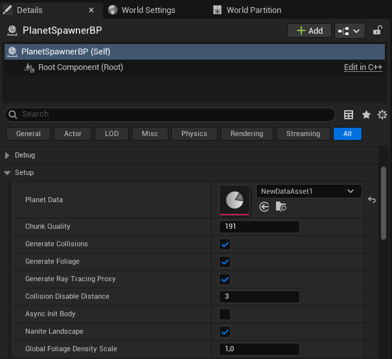
Task: Select PlanetSpawnerBP (Self) in component tree
Action: click(x=194, y=52)
